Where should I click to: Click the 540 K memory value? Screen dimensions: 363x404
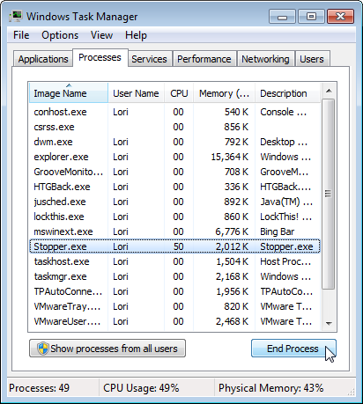[x=237, y=112]
